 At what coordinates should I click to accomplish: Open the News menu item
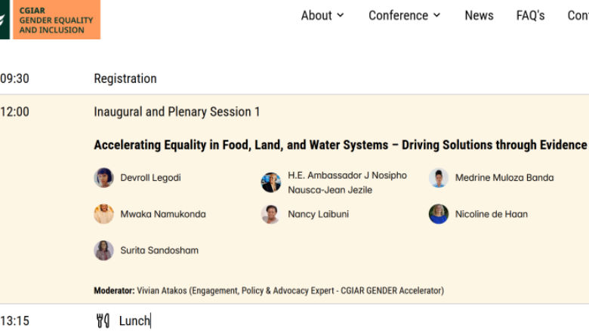pyautogui.click(x=479, y=15)
